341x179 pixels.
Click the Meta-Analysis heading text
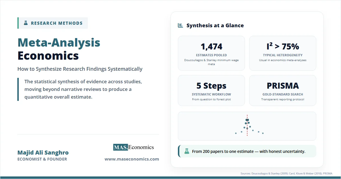59,42
